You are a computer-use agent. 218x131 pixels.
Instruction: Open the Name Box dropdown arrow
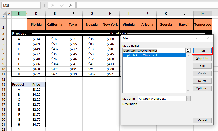[x=38, y=5]
